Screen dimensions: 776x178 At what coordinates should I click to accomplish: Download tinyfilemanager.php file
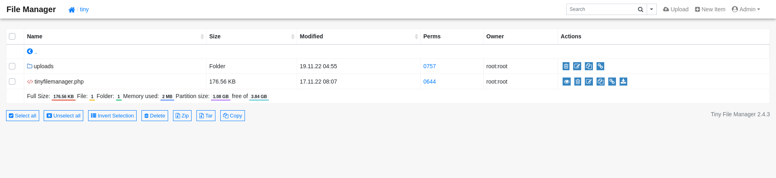click(624, 82)
